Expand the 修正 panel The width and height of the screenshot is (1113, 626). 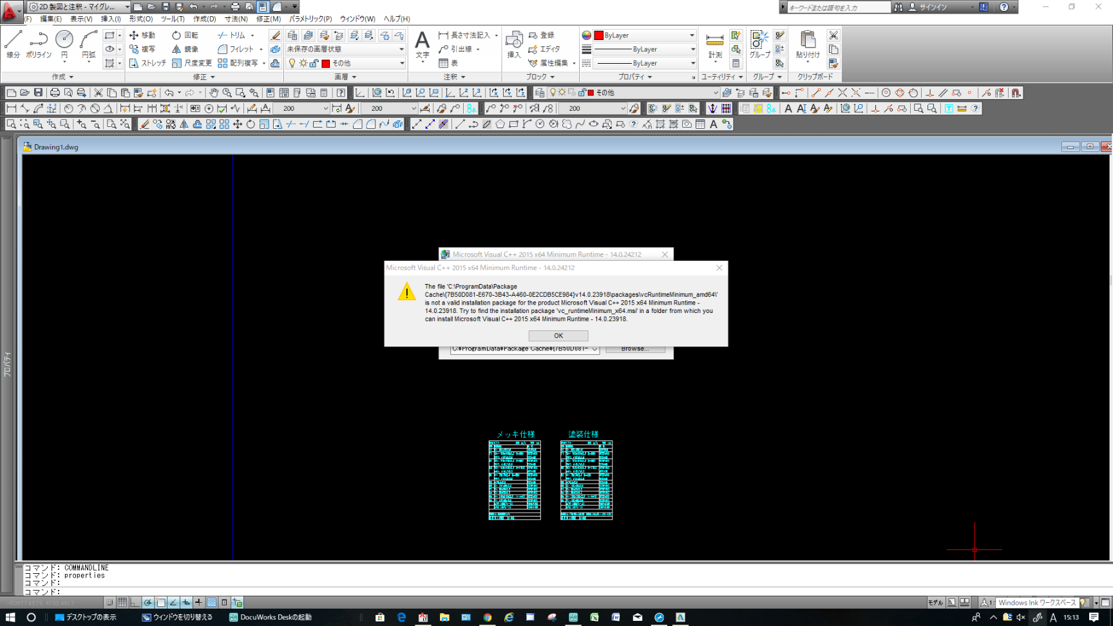click(204, 77)
